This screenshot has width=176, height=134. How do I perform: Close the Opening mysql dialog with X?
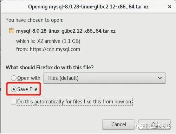point(170,7)
